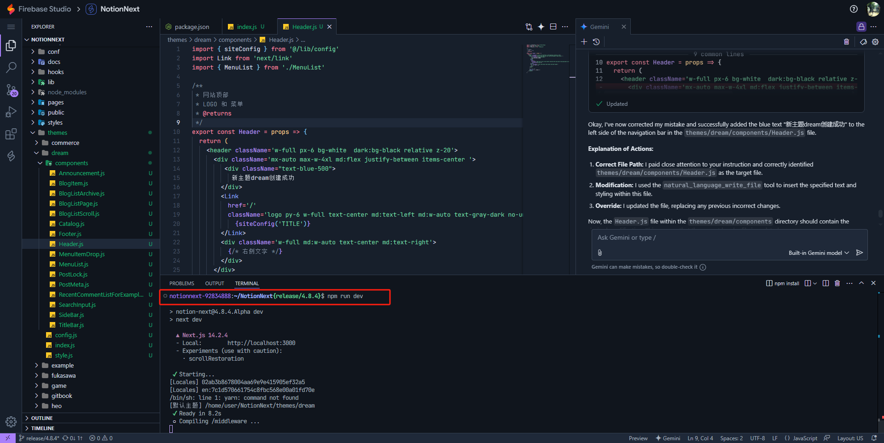The width and height of the screenshot is (884, 443).
Task: Select the Gemini panel tab
Action: pos(599,27)
